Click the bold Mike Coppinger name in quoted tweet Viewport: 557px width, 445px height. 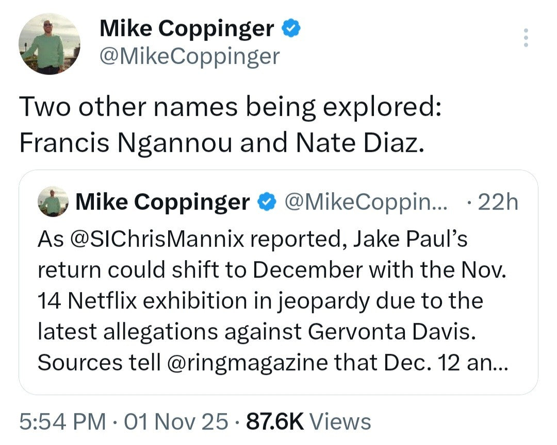163,203
